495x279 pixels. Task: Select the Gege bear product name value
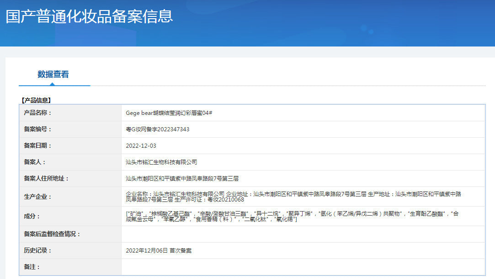click(x=169, y=113)
